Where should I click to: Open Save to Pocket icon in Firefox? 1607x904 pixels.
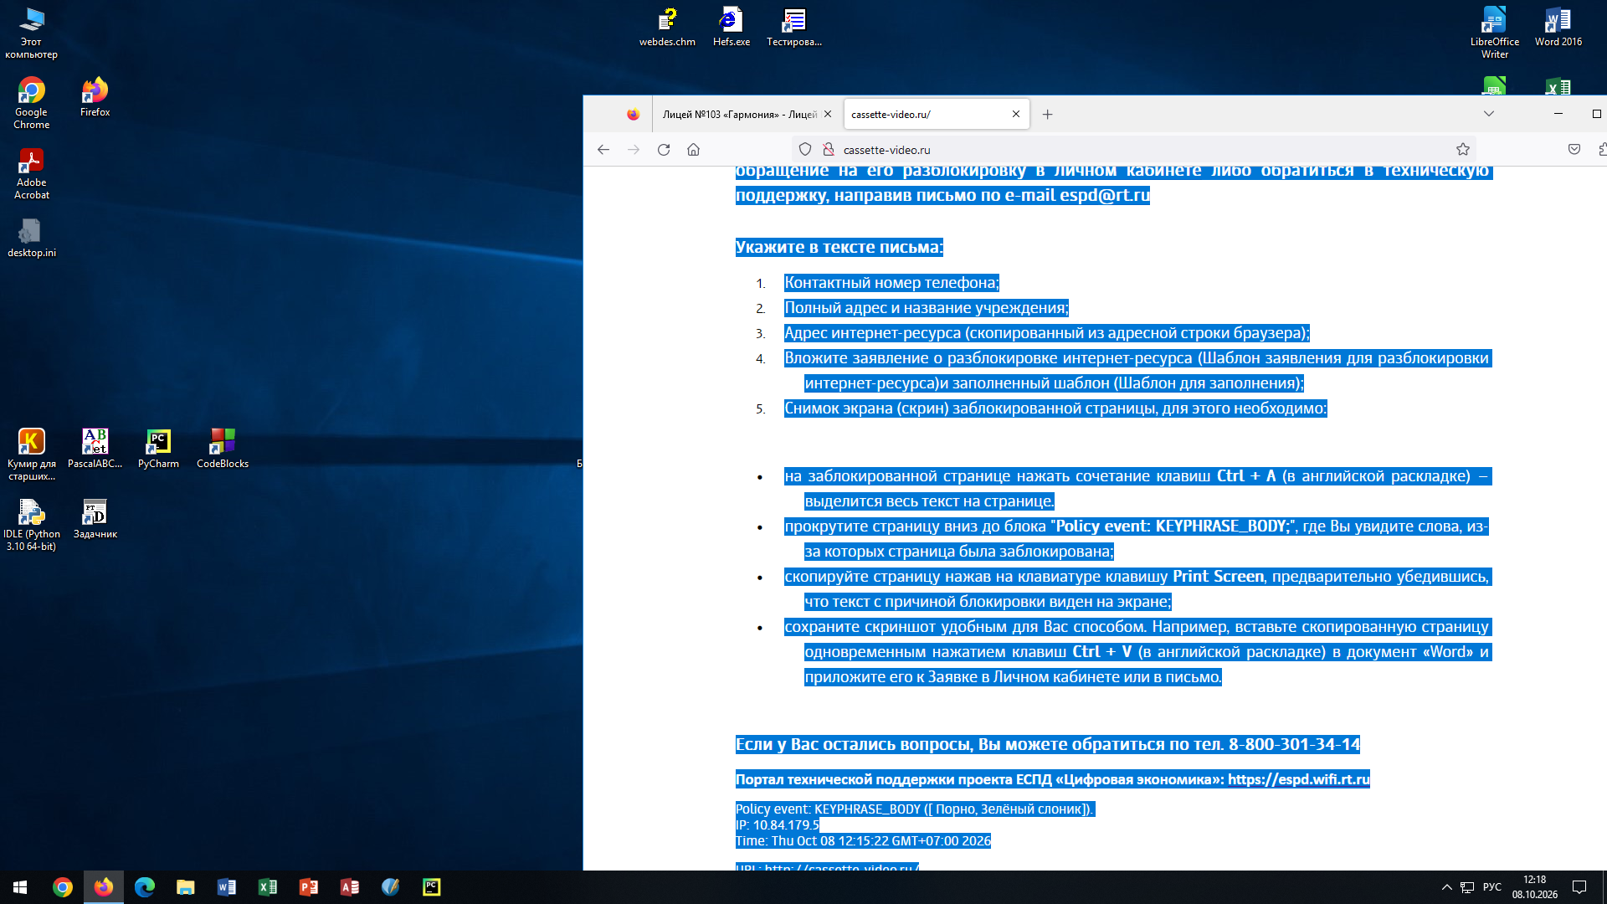coord(1574,150)
